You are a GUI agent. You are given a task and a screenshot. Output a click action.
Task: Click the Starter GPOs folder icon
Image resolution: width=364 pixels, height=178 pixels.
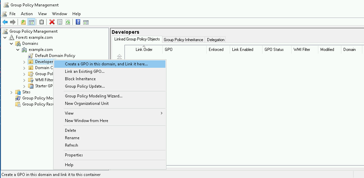pos(31,86)
